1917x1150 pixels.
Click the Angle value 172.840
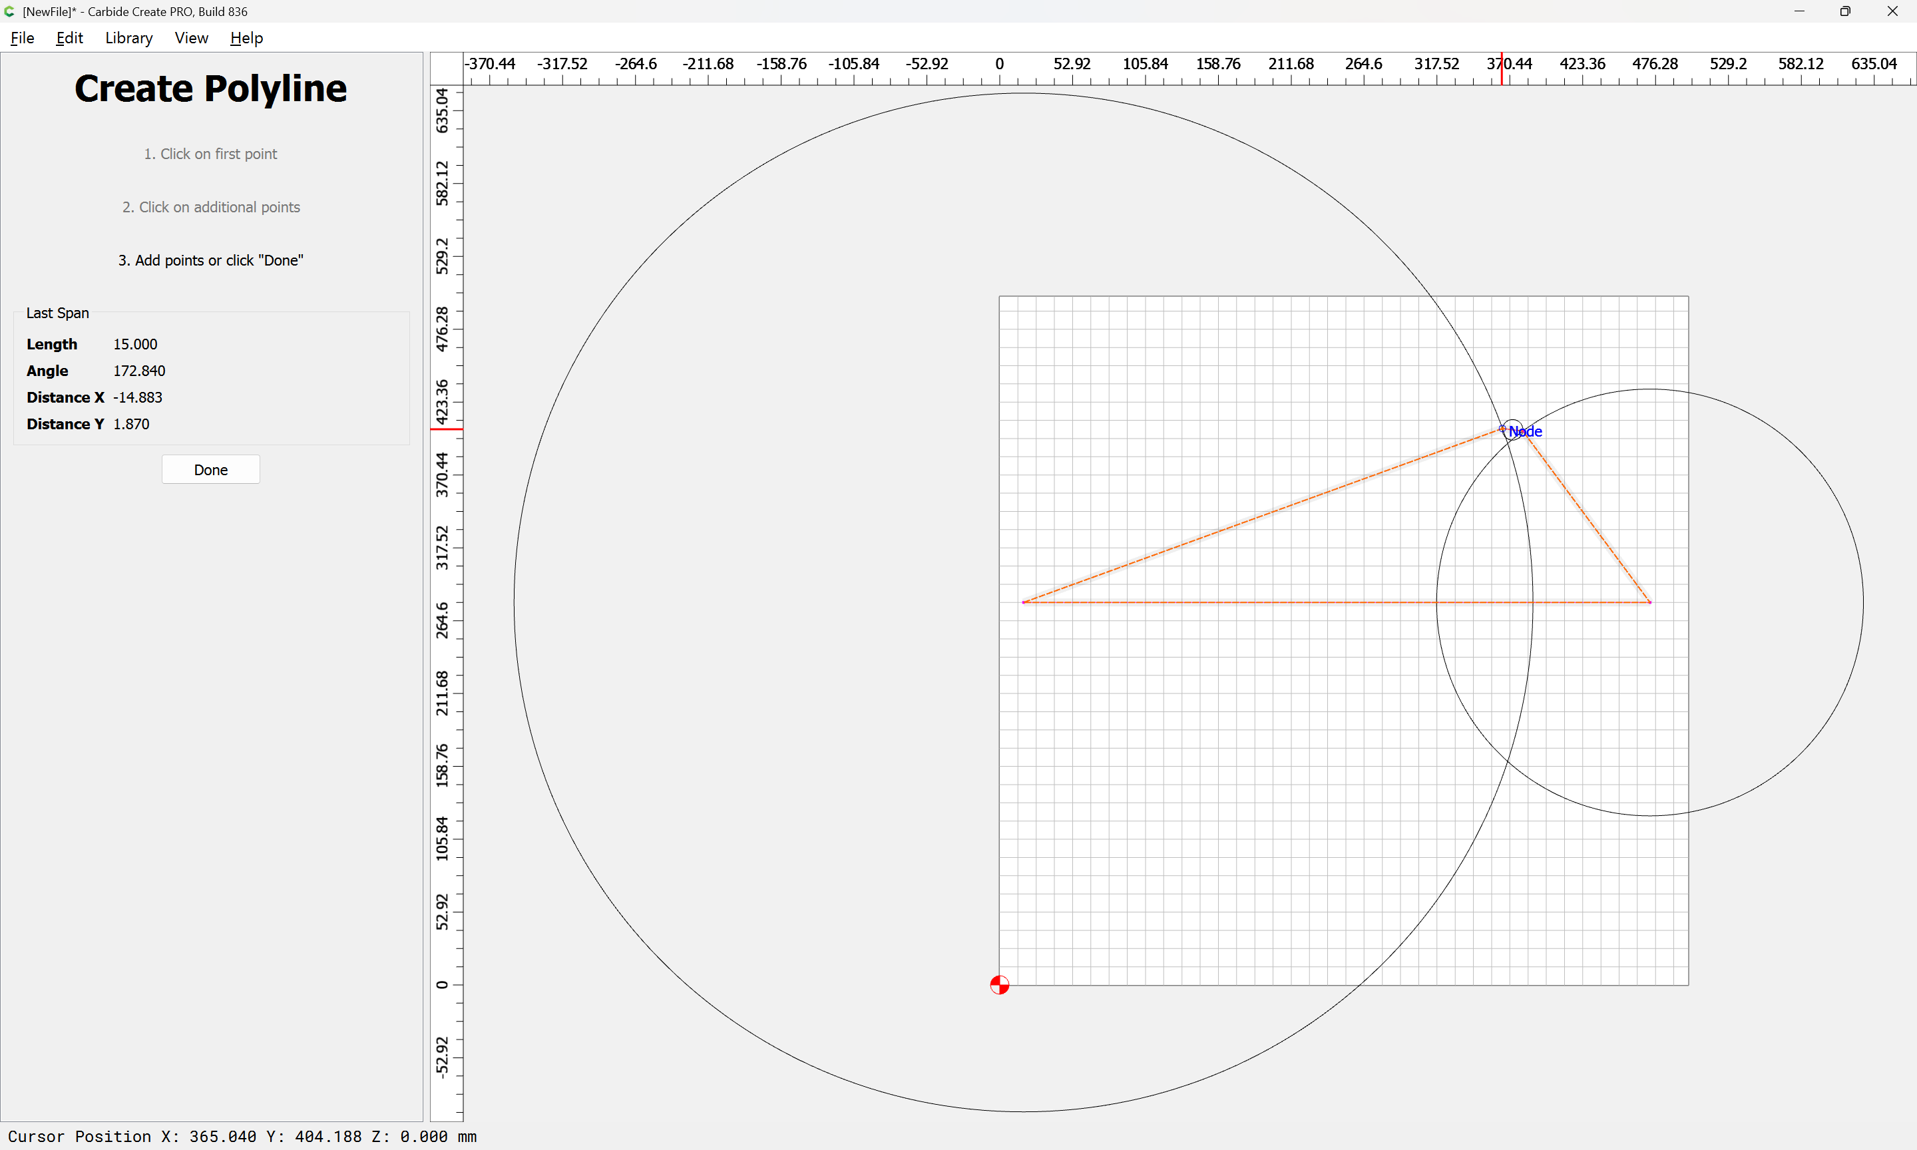(138, 371)
